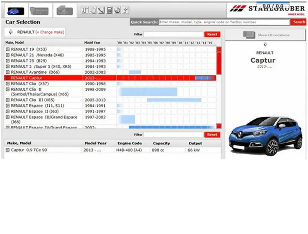Sort by Capacity column header
Screen dimensions: 308x234
click(161, 143)
